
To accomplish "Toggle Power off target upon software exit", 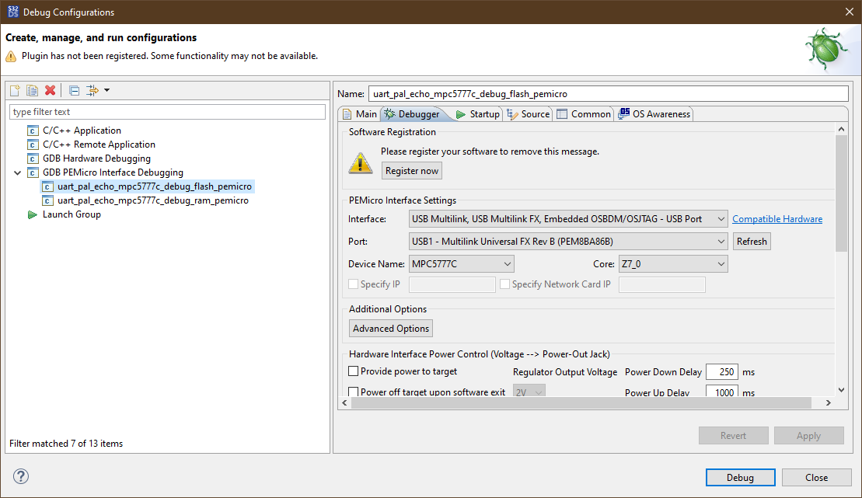I will point(354,392).
